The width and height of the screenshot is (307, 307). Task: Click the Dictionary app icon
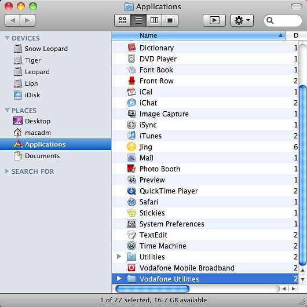pyautogui.click(x=131, y=47)
